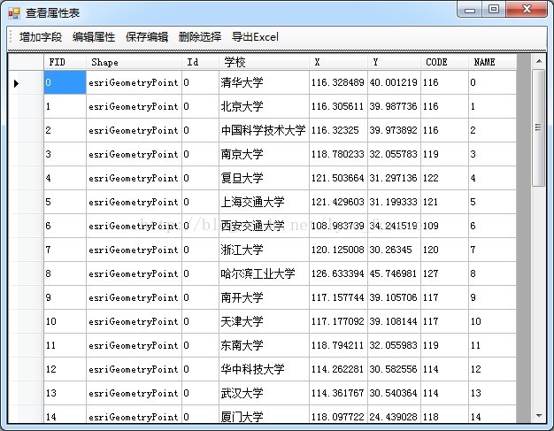Click 删除选择 in the toolbar
This screenshot has height=431, width=554.
[200, 37]
